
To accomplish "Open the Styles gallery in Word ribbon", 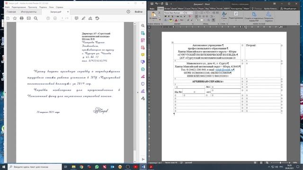I will (224, 16).
